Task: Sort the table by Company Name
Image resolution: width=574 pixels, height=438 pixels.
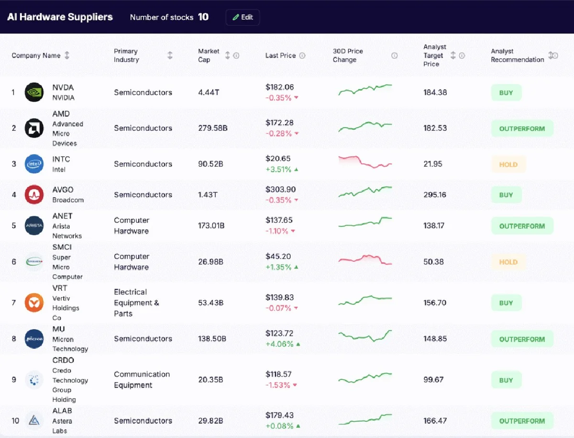Action: click(x=67, y=55)
